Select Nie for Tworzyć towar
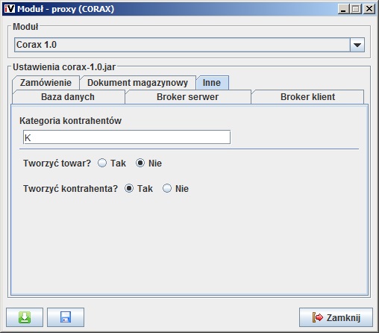 tap(140, 163)
